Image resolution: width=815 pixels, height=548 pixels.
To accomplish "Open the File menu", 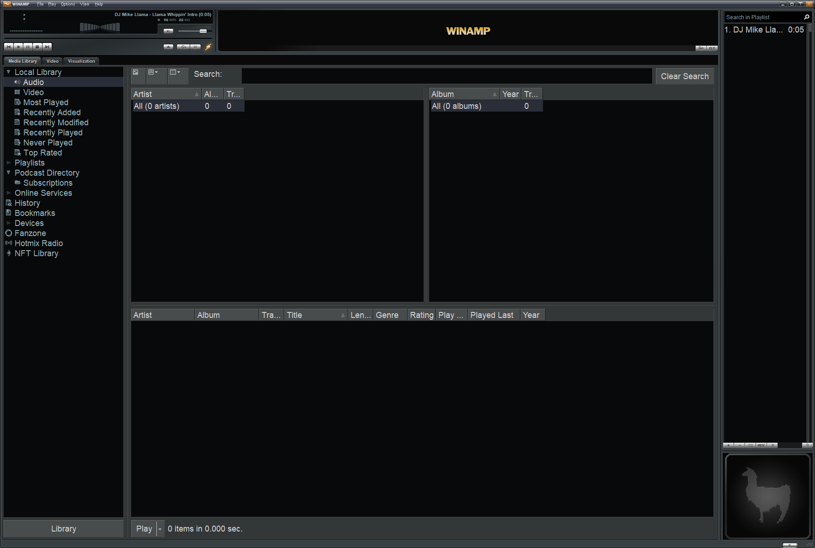I will click(40, 4).
